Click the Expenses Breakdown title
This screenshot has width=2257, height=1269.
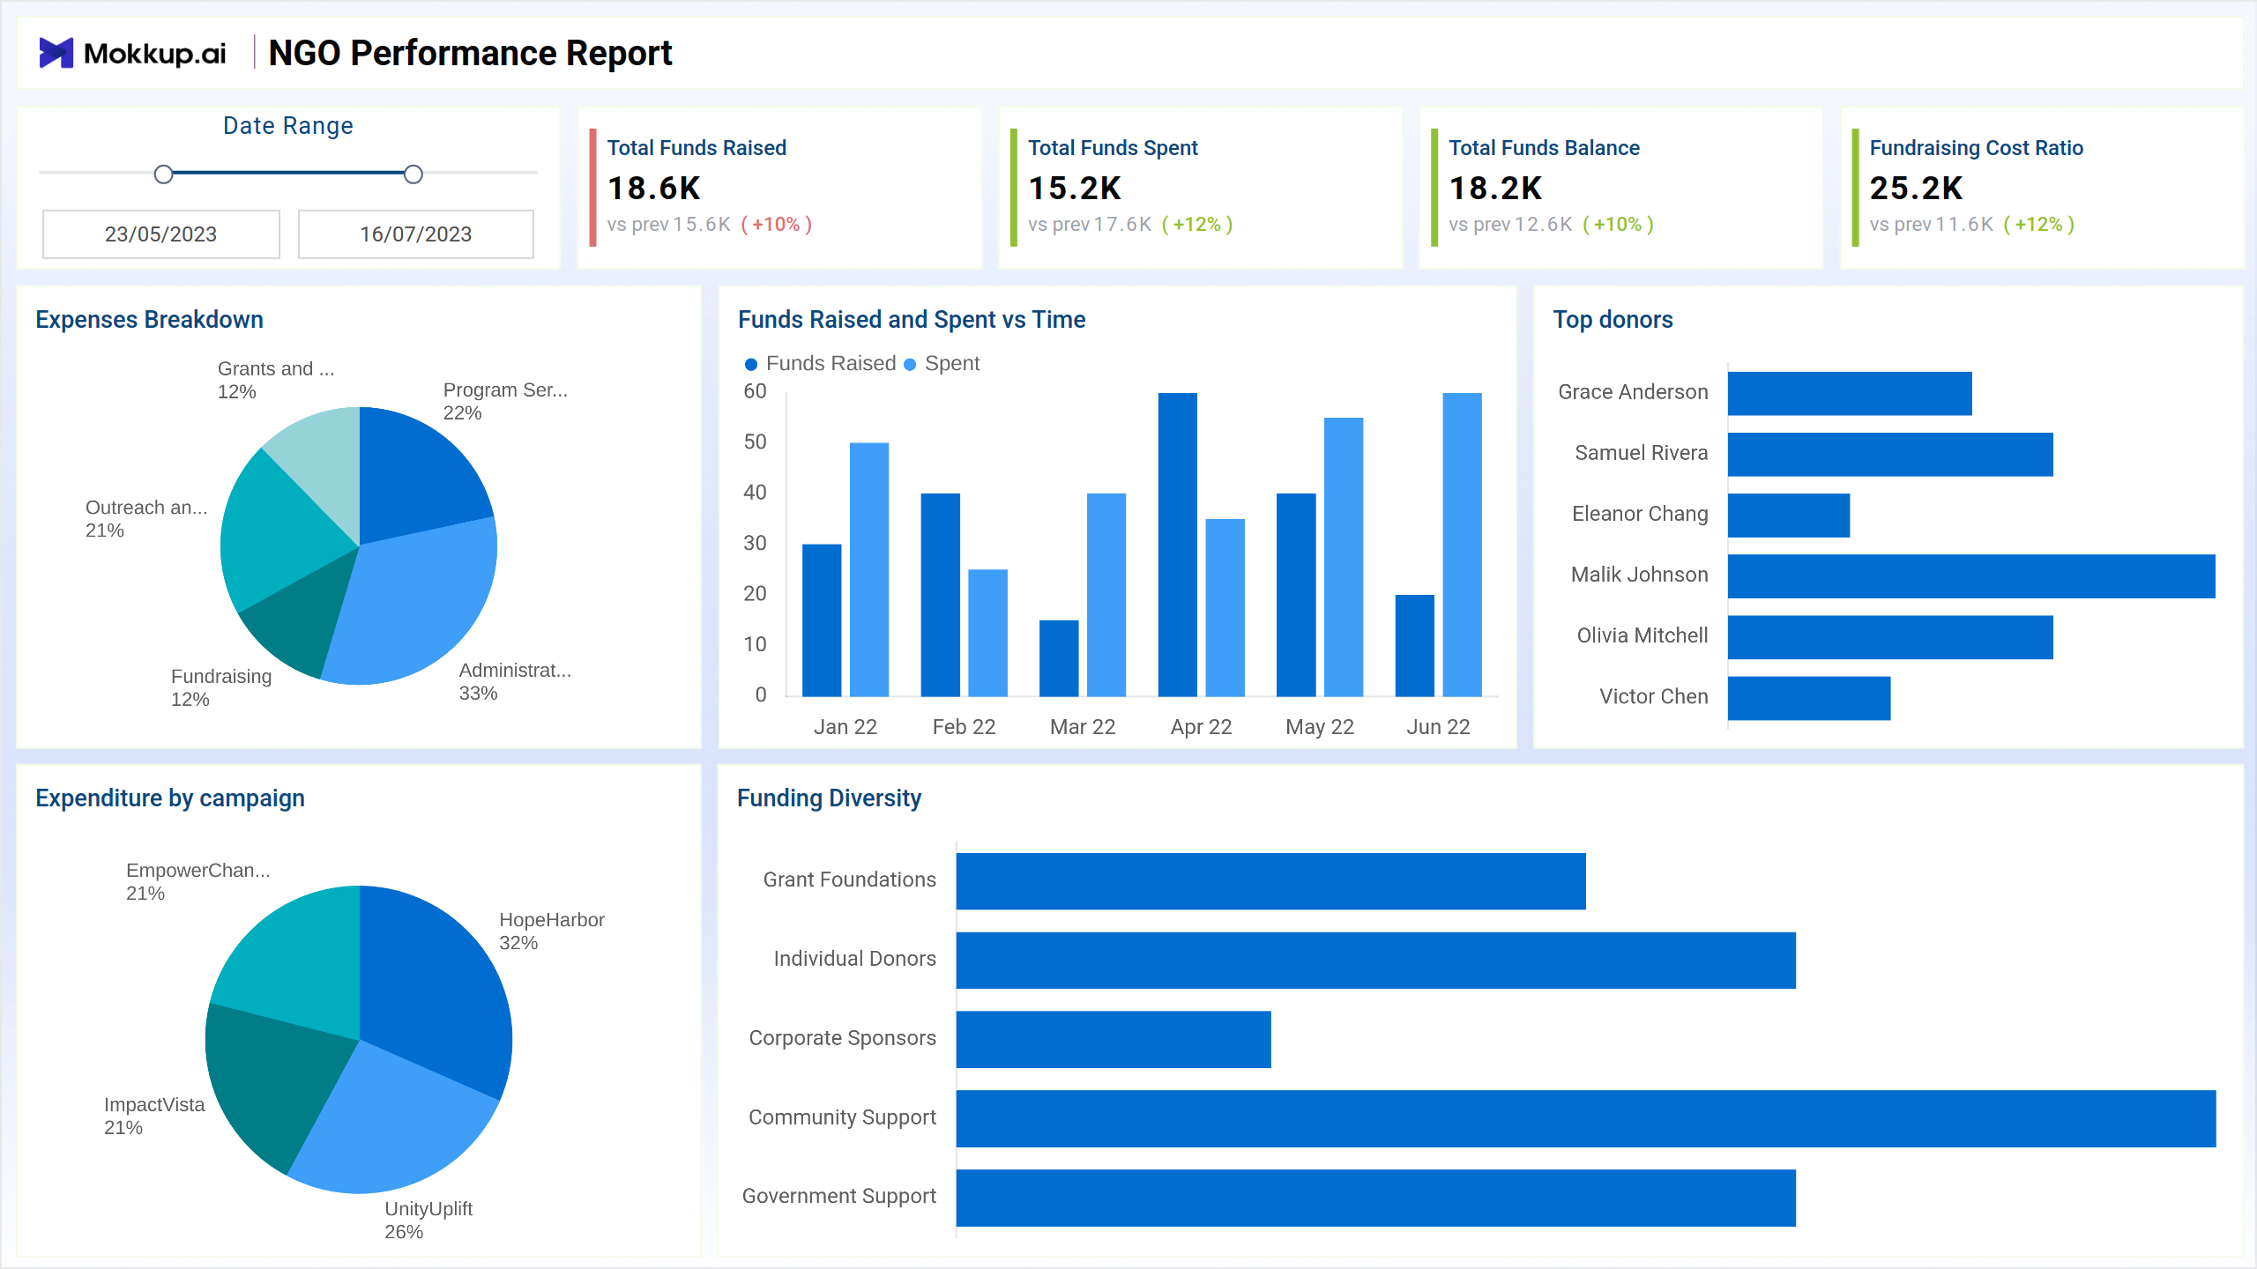point(149,320)
